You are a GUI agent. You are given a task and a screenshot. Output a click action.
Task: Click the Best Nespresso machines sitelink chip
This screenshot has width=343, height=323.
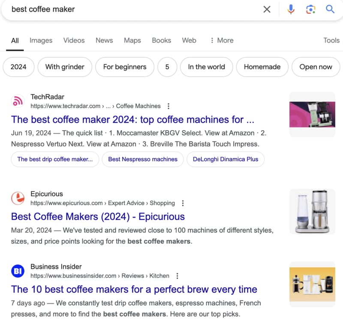[x=142, y=159]
